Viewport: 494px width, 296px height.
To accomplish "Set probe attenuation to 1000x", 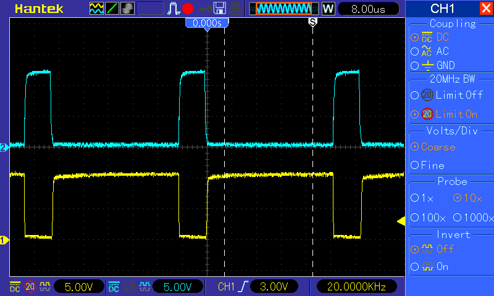I will (x=473, y=217).
